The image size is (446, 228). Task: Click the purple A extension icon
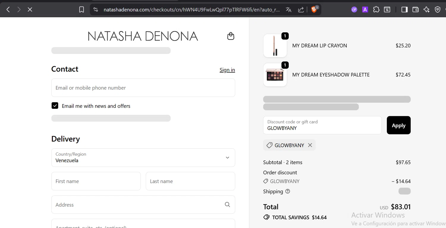click(x=365, y=9)
